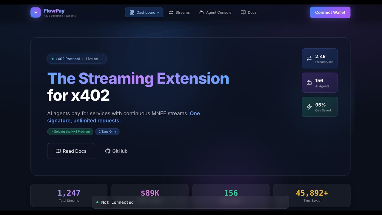Image resolution: width=382 pixels, height=215 pixels.
Task: Click the x402 Streaming Payments tagline
Action: 60,16
